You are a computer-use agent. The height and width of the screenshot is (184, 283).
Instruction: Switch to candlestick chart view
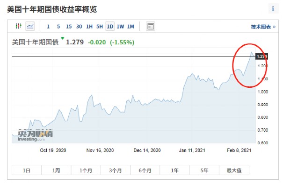[x=19, y=26]
